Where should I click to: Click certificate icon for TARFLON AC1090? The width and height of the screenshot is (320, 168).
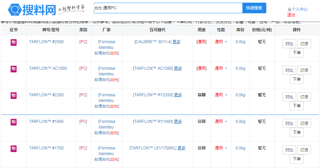pyautogui.click(x=14, y=69)
